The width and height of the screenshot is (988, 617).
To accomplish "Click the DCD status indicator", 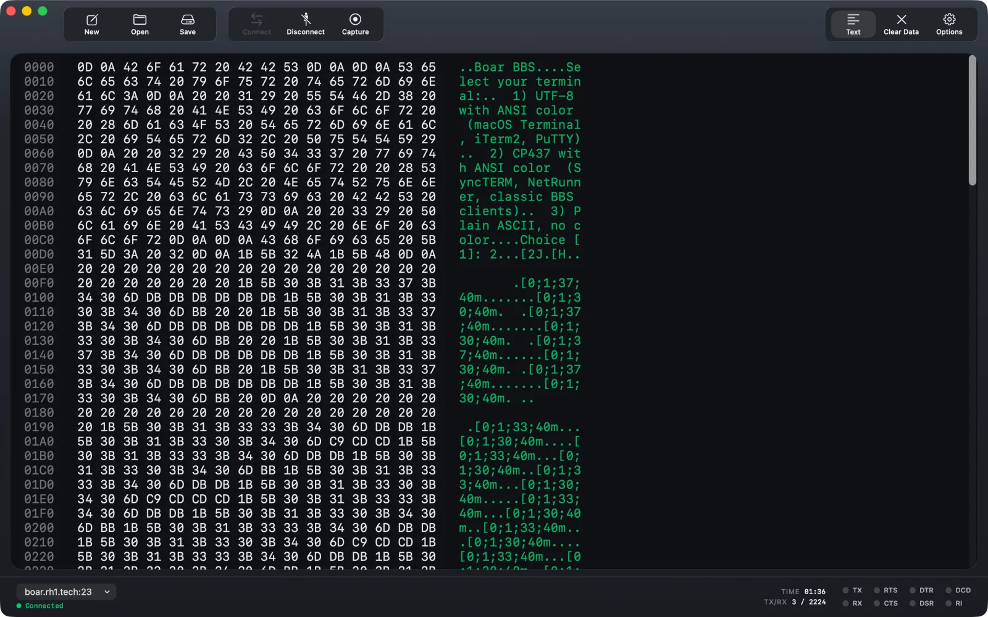I will pyautogui.click(x=958, y=590).
